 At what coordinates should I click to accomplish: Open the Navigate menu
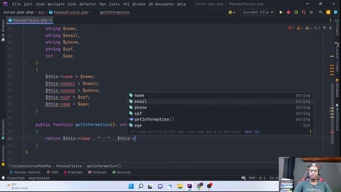coord(56,4)
